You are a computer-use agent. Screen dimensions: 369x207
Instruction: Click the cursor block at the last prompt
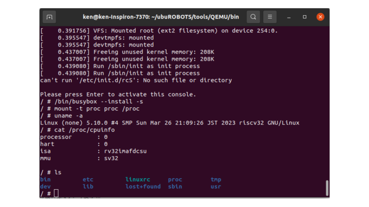coord(56,193)
